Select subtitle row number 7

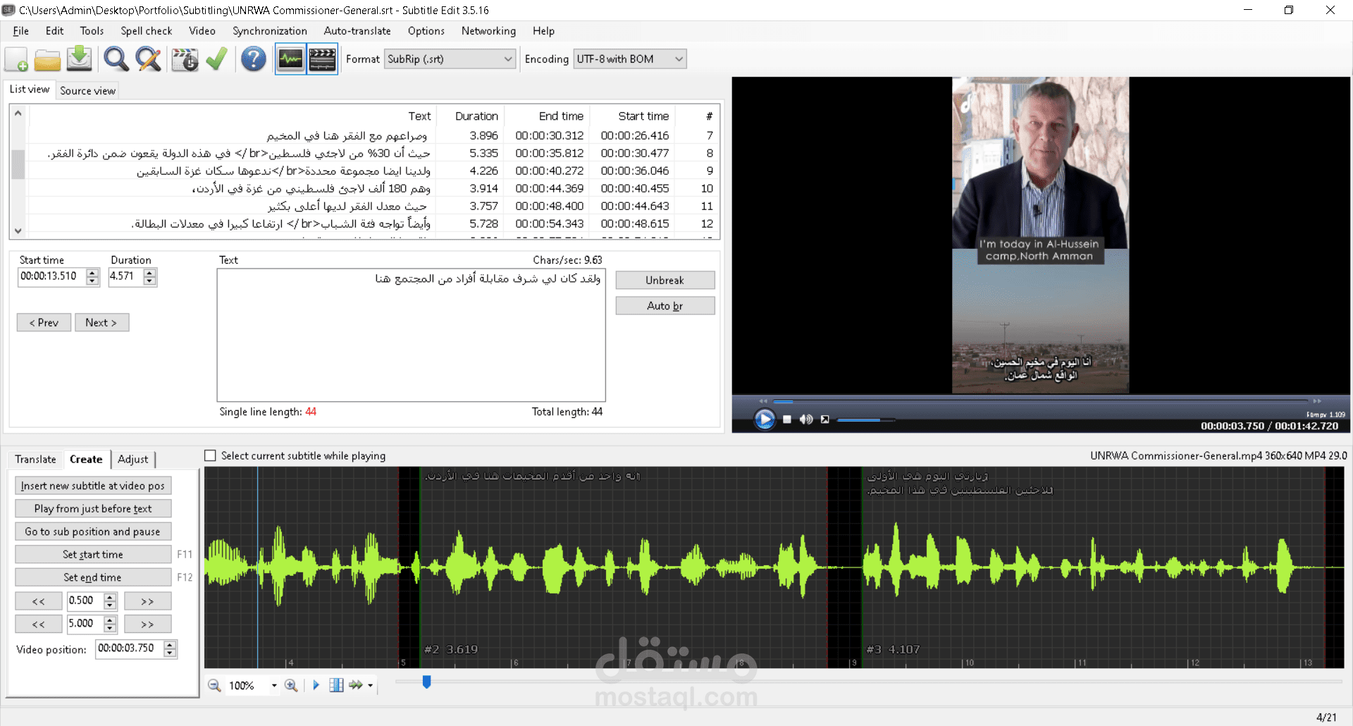pyautogui.click(x=373, y=135)
